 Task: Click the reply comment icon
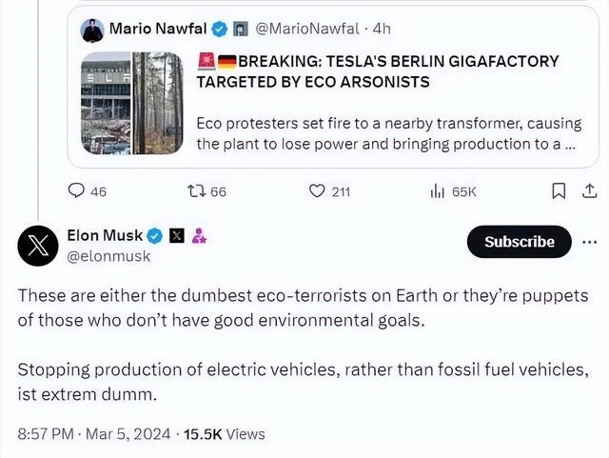[77, 191]
